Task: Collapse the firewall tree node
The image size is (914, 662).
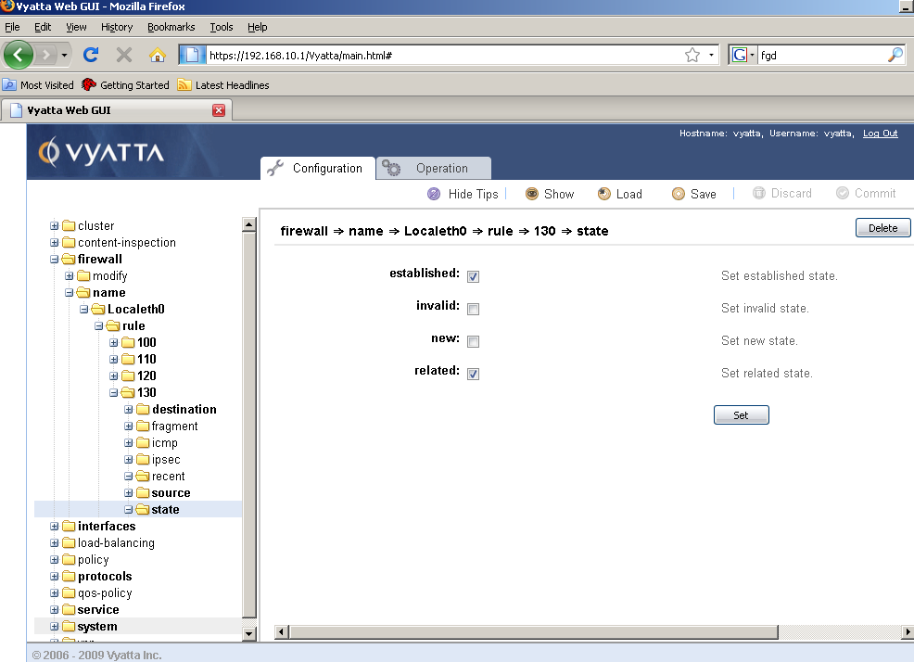Action: tap(55, 260)
